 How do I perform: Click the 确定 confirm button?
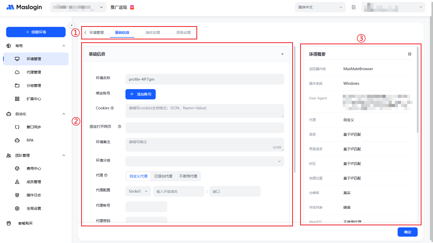click(407, 232)
